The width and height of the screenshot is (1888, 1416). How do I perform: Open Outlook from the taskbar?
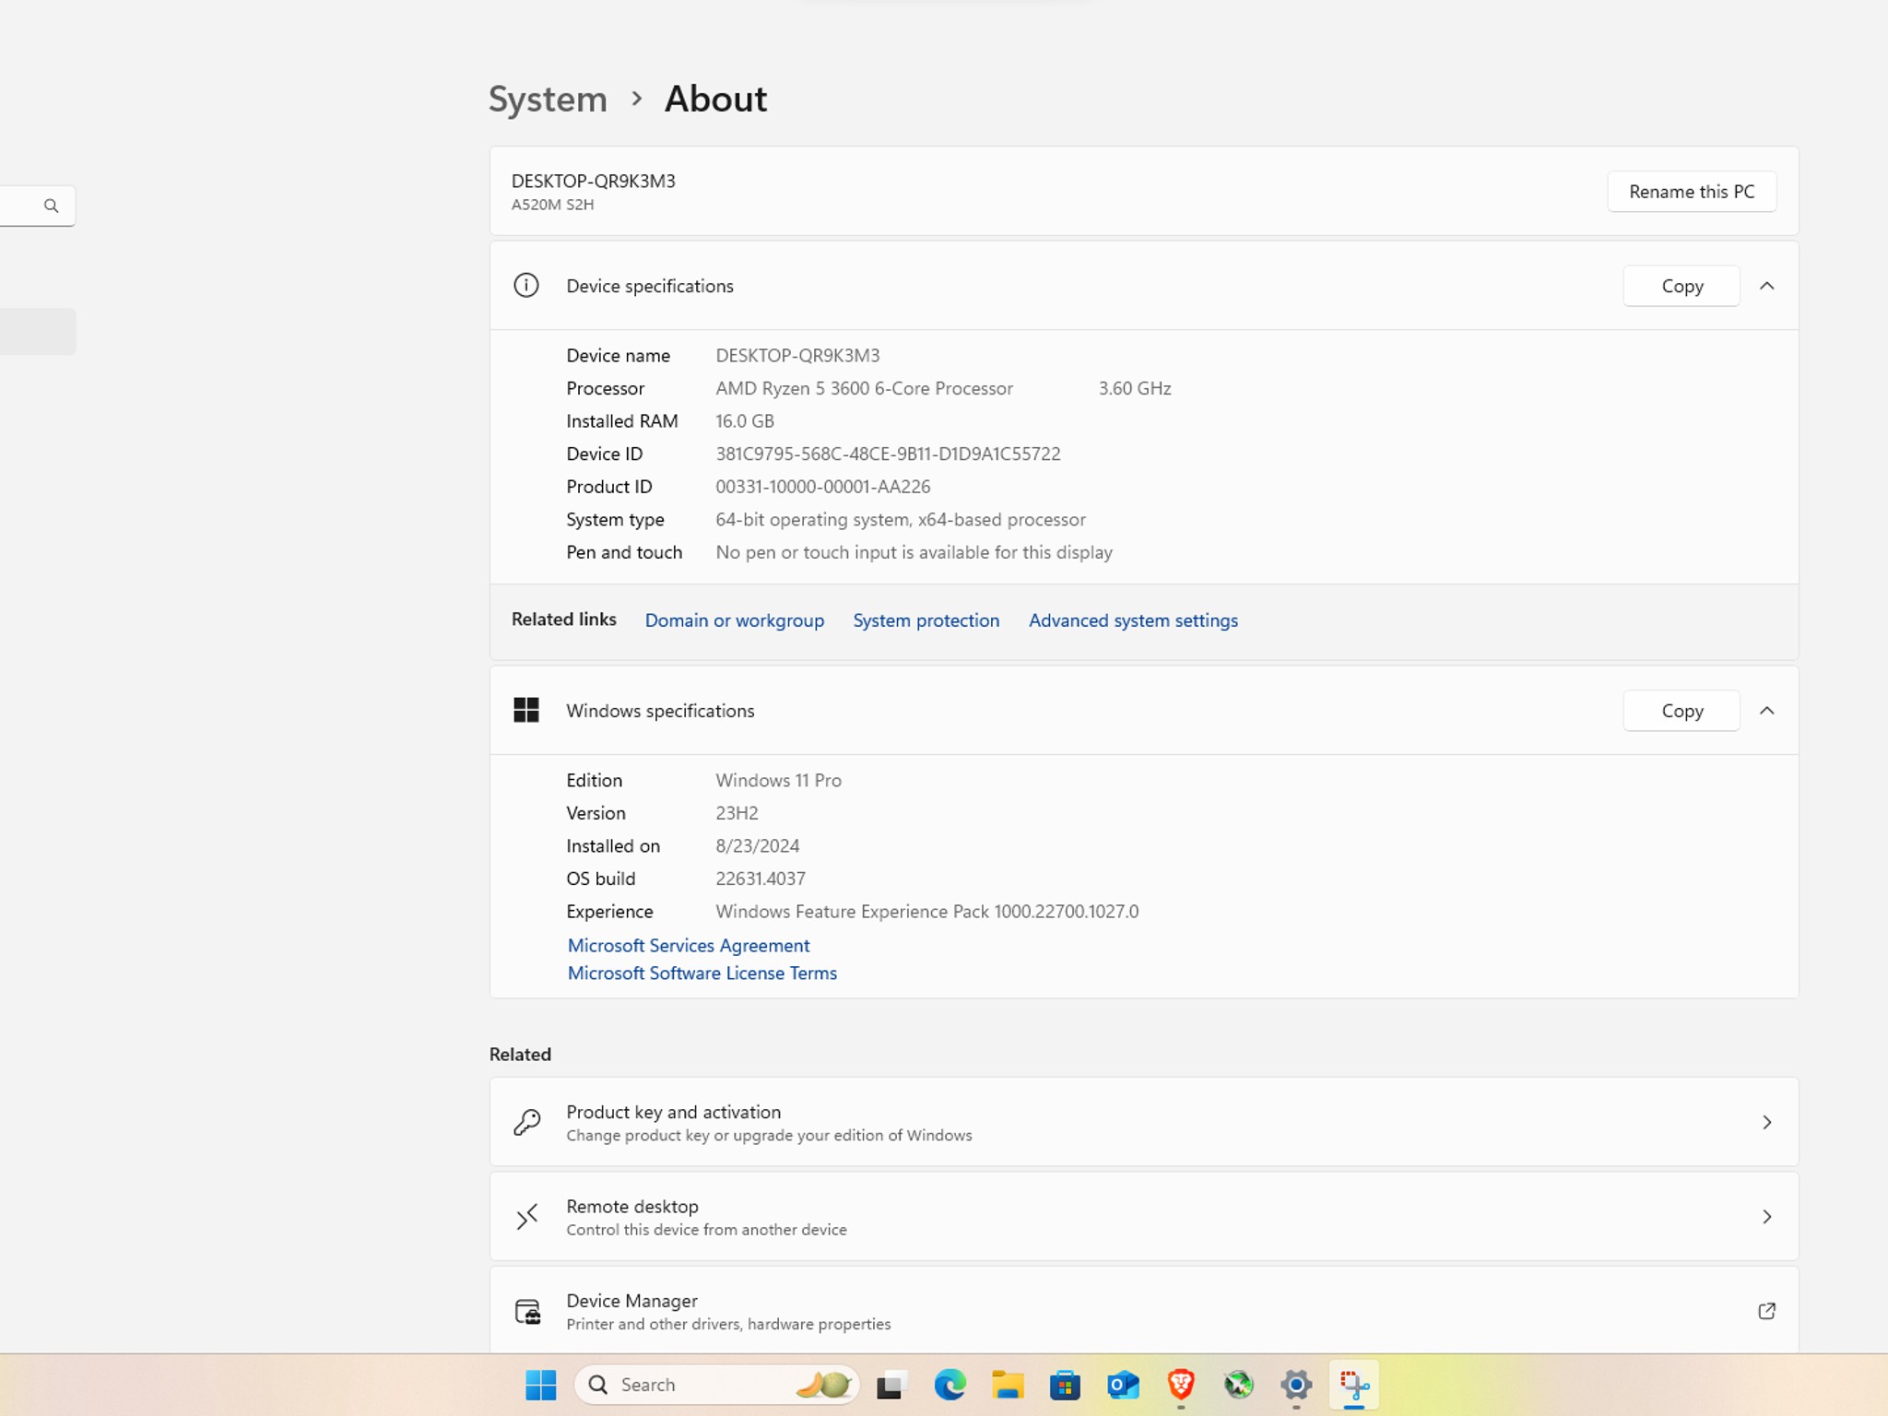pos(1123,1384)
